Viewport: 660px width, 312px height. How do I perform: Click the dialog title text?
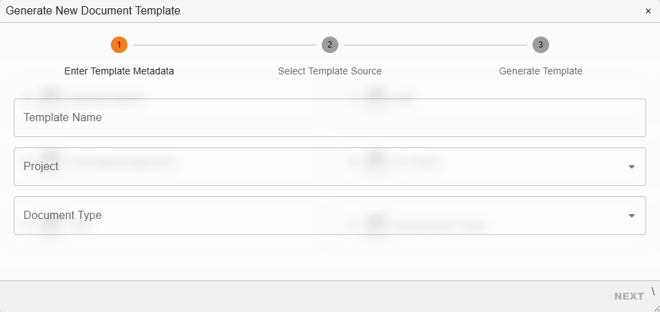[93, 11]
